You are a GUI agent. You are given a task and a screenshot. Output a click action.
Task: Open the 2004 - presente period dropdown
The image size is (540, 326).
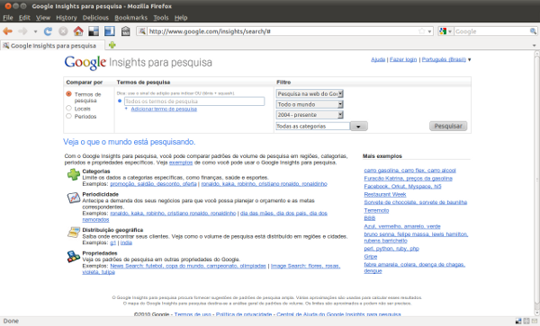(310, 115)
